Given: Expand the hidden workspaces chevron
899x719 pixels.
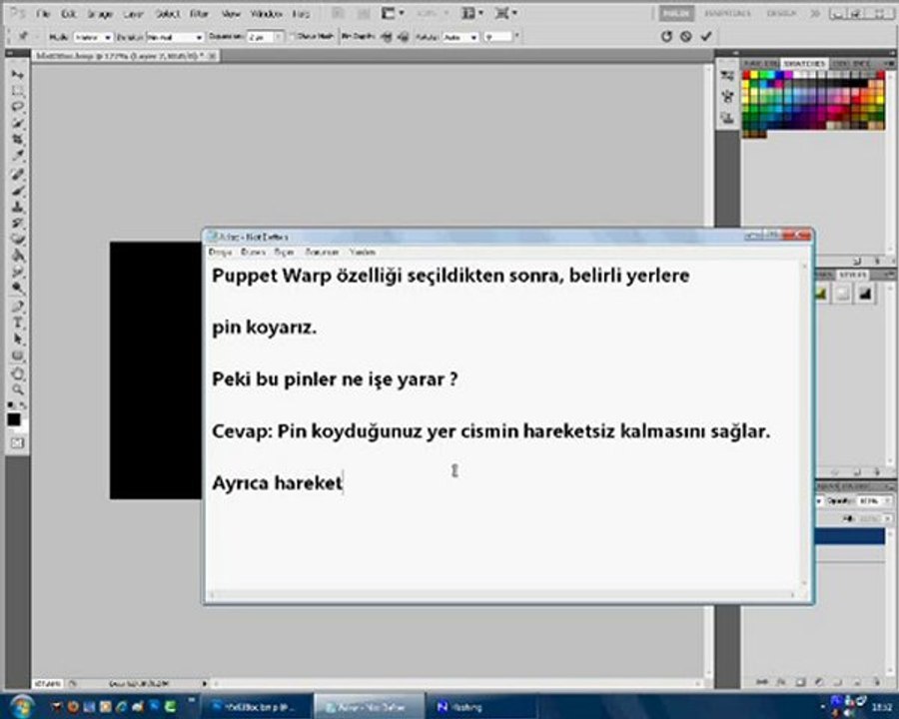Looking at the screenshot, I should point(814,13).
